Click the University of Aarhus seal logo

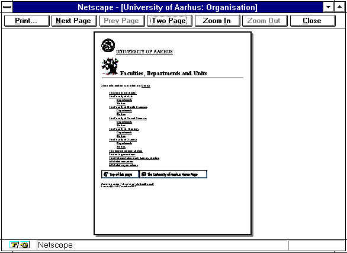[108, 46]
